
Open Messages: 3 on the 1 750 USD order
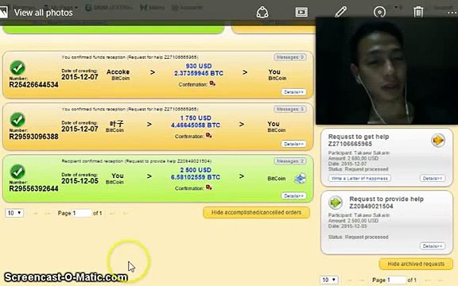[289, 109]
